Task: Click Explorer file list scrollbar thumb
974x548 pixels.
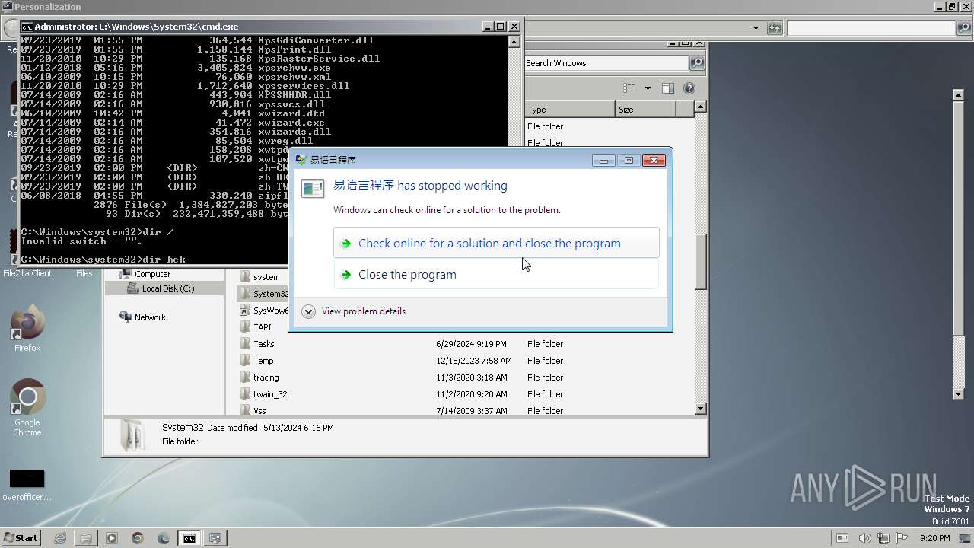Action: 701,262
